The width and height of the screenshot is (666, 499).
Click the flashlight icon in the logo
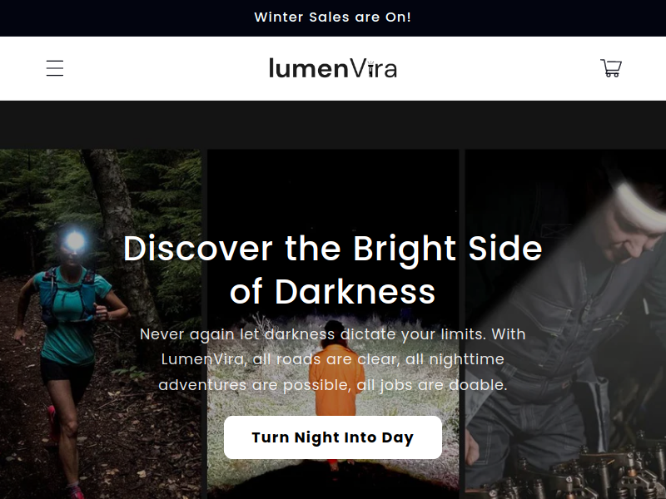click(371, 69)
